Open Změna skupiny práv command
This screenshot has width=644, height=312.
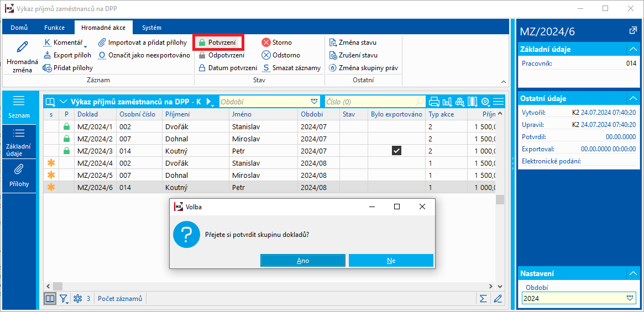pyautogui.click(x=364, y=68)
